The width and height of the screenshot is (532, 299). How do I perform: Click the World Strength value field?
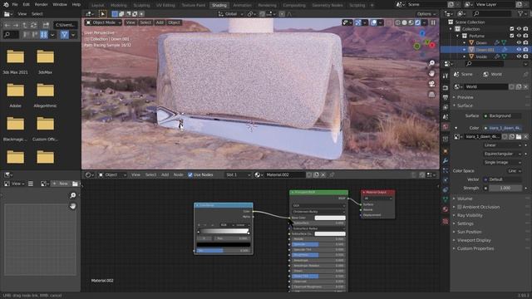click(x=505, y=189)
